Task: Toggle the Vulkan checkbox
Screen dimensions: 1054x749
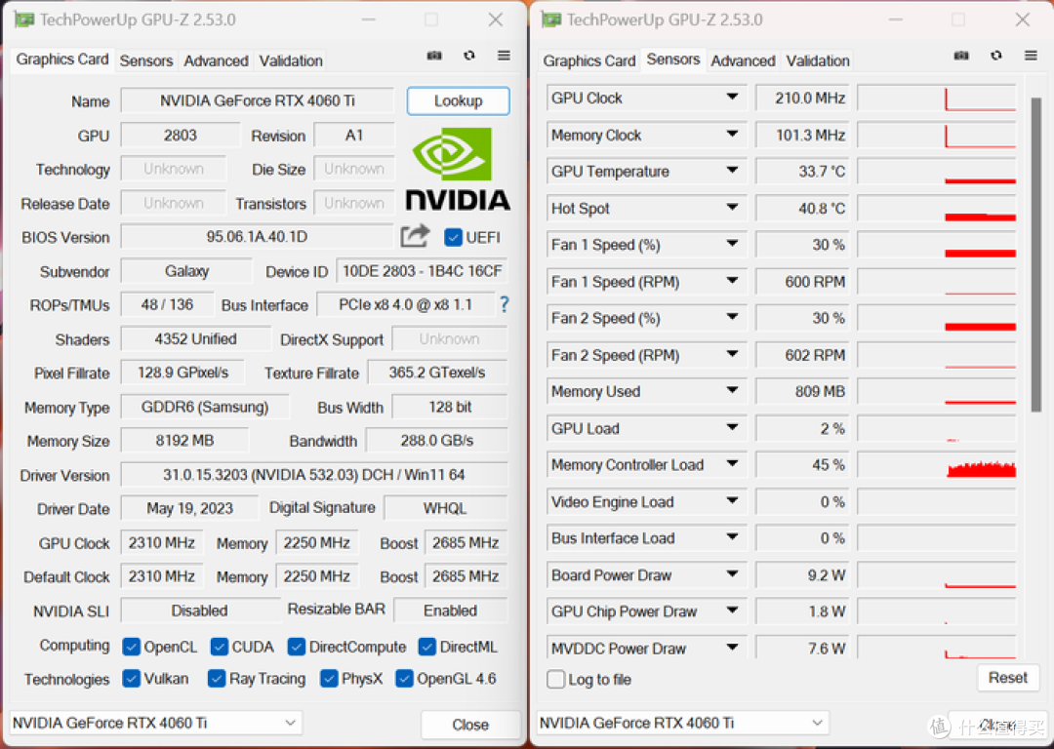Action: 131,679
